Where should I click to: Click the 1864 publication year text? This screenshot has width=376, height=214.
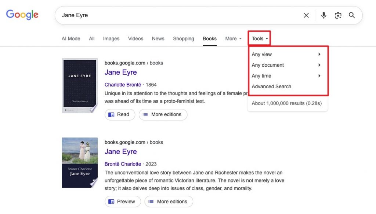pyautogui.click(x=151, y=85)
